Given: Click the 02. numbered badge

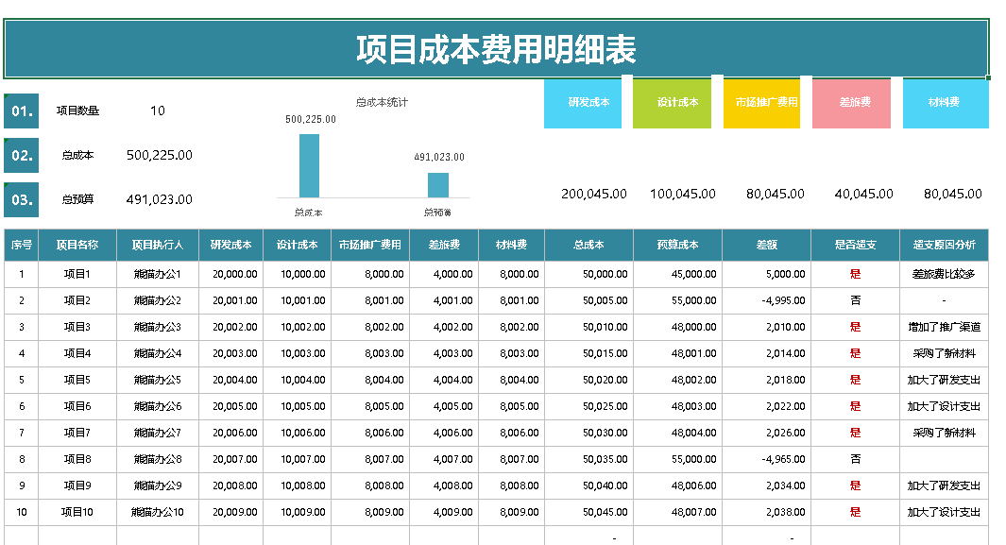Looking at the screenshot, I should coord(21,155).
